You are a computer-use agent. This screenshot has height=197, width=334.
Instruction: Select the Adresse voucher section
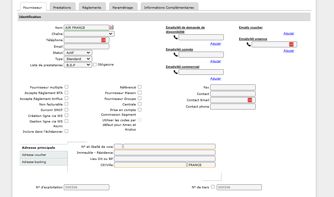coord(44,155)
